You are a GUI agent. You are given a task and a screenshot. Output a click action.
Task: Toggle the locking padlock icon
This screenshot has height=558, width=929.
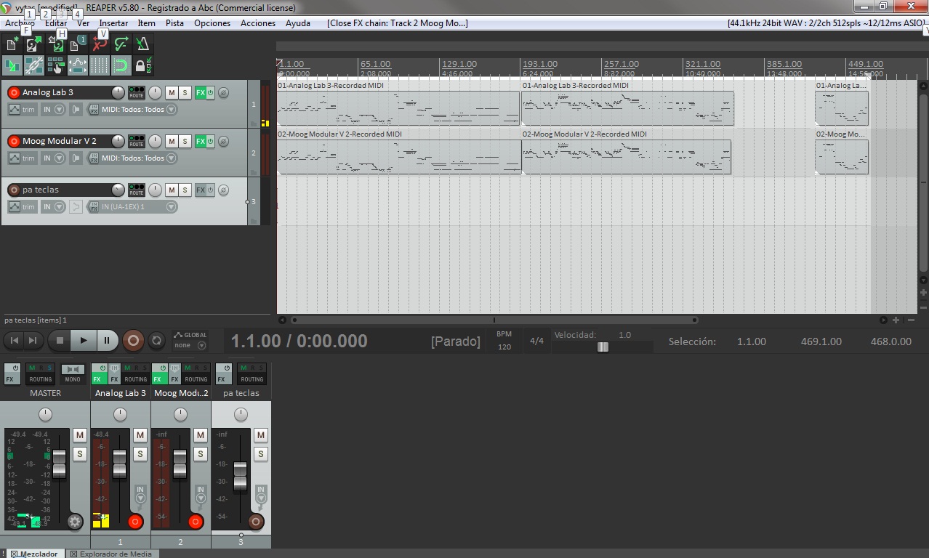[x=143, y=65]
